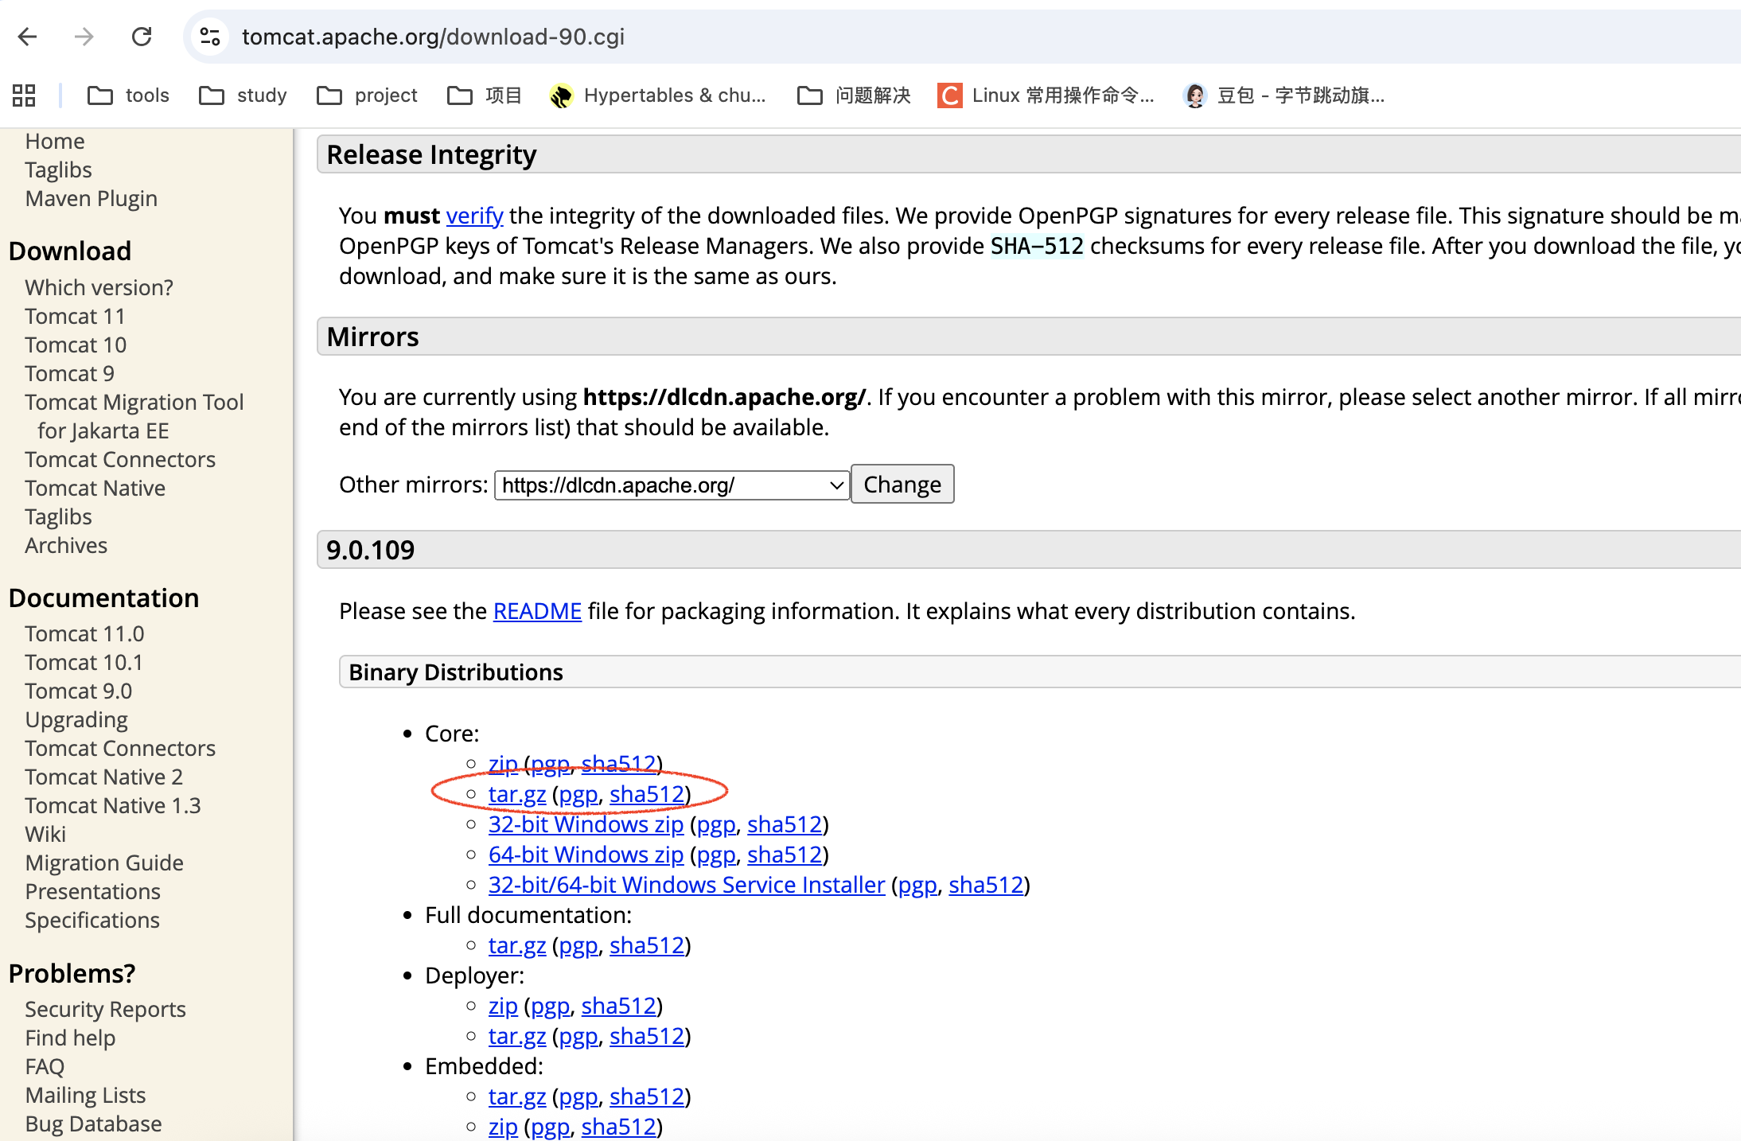Click the browser Forward arrow
Image resolution: width=1741 pixels, height=1141 pixels.
click(84, 37)
